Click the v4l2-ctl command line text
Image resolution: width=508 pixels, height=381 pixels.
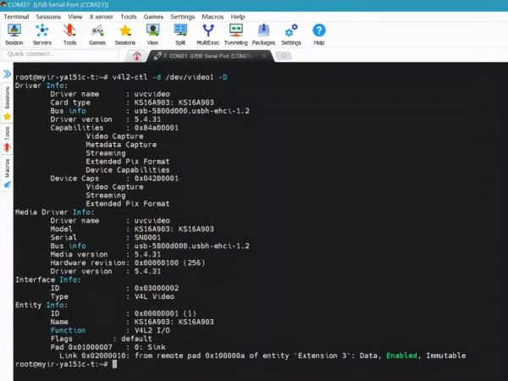point(170,77)
